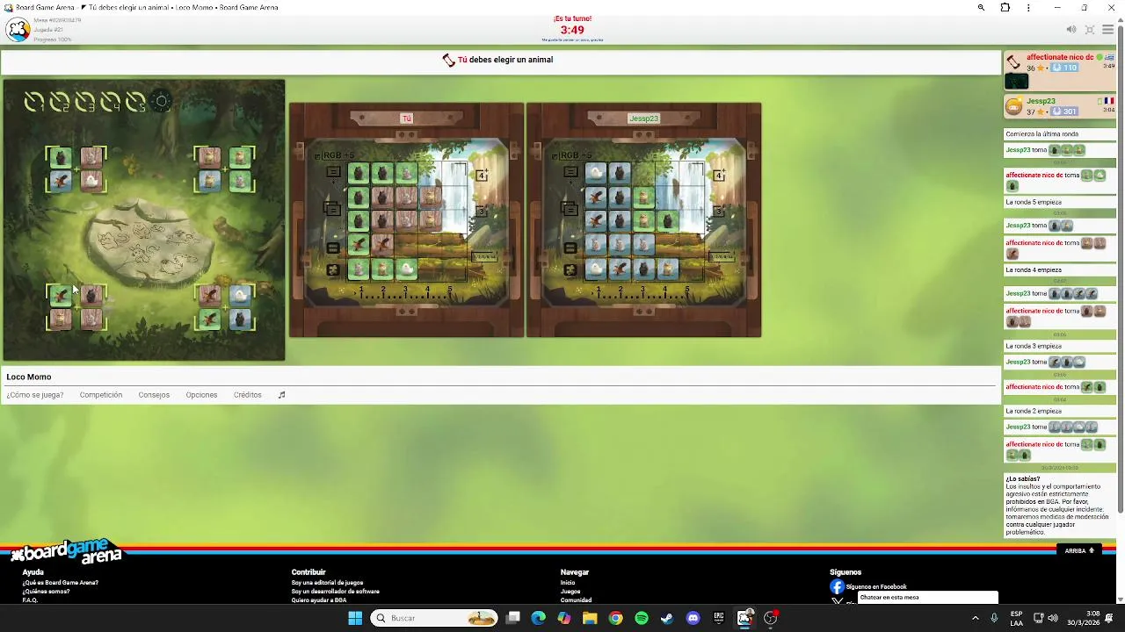Go to Juegos in the Navegar footer
The image size is (1125, 632).
coord(570,592)
